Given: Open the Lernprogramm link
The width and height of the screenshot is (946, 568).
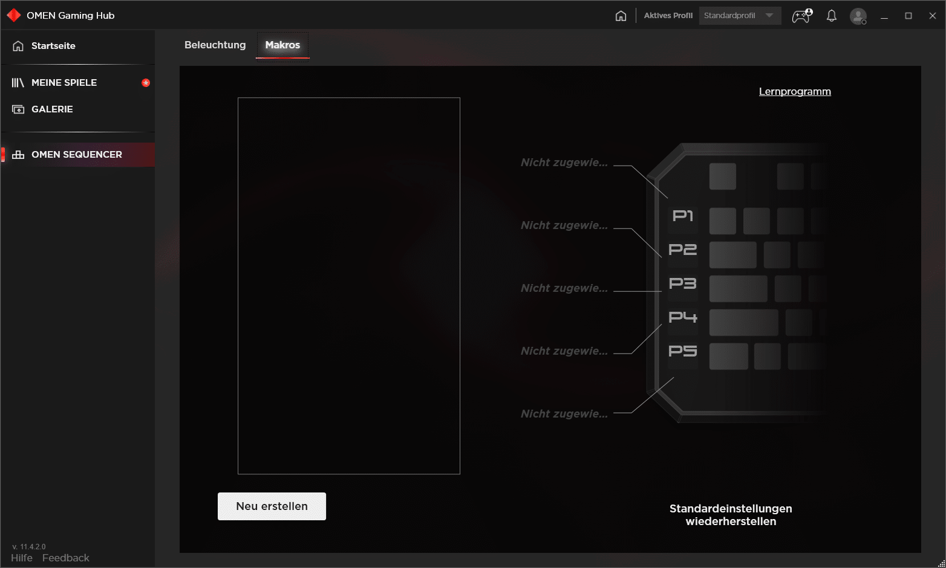Looking at the screenshot, I should pyautogui.click(x=795, y=91).
